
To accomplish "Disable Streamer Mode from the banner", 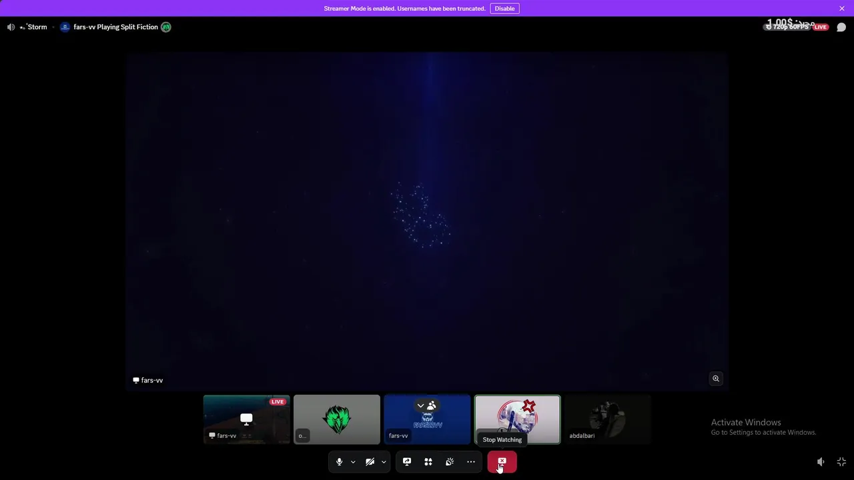I will [504, 9].
